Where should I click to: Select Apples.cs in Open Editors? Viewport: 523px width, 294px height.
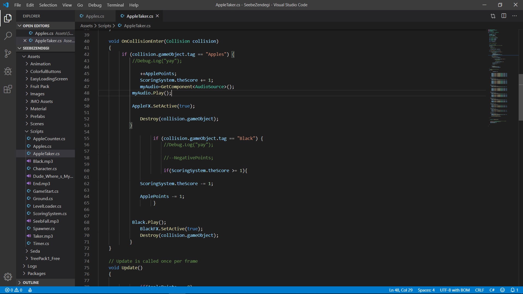45,33
